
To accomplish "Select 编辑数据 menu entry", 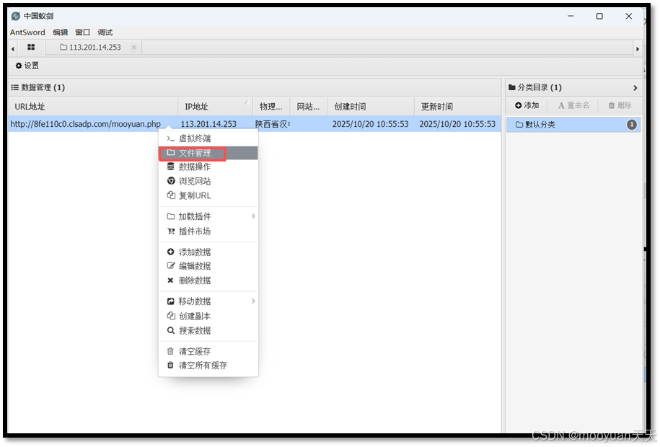I will [208, 266].
